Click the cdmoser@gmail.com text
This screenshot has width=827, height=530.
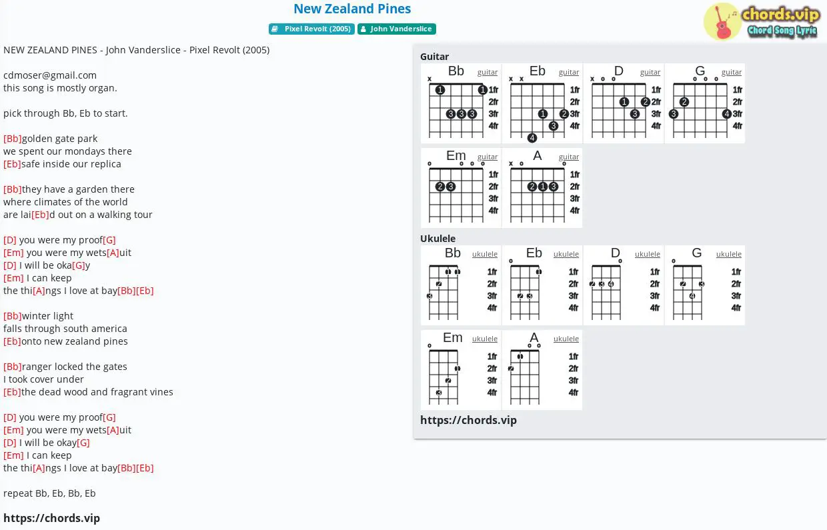point(50,75)
